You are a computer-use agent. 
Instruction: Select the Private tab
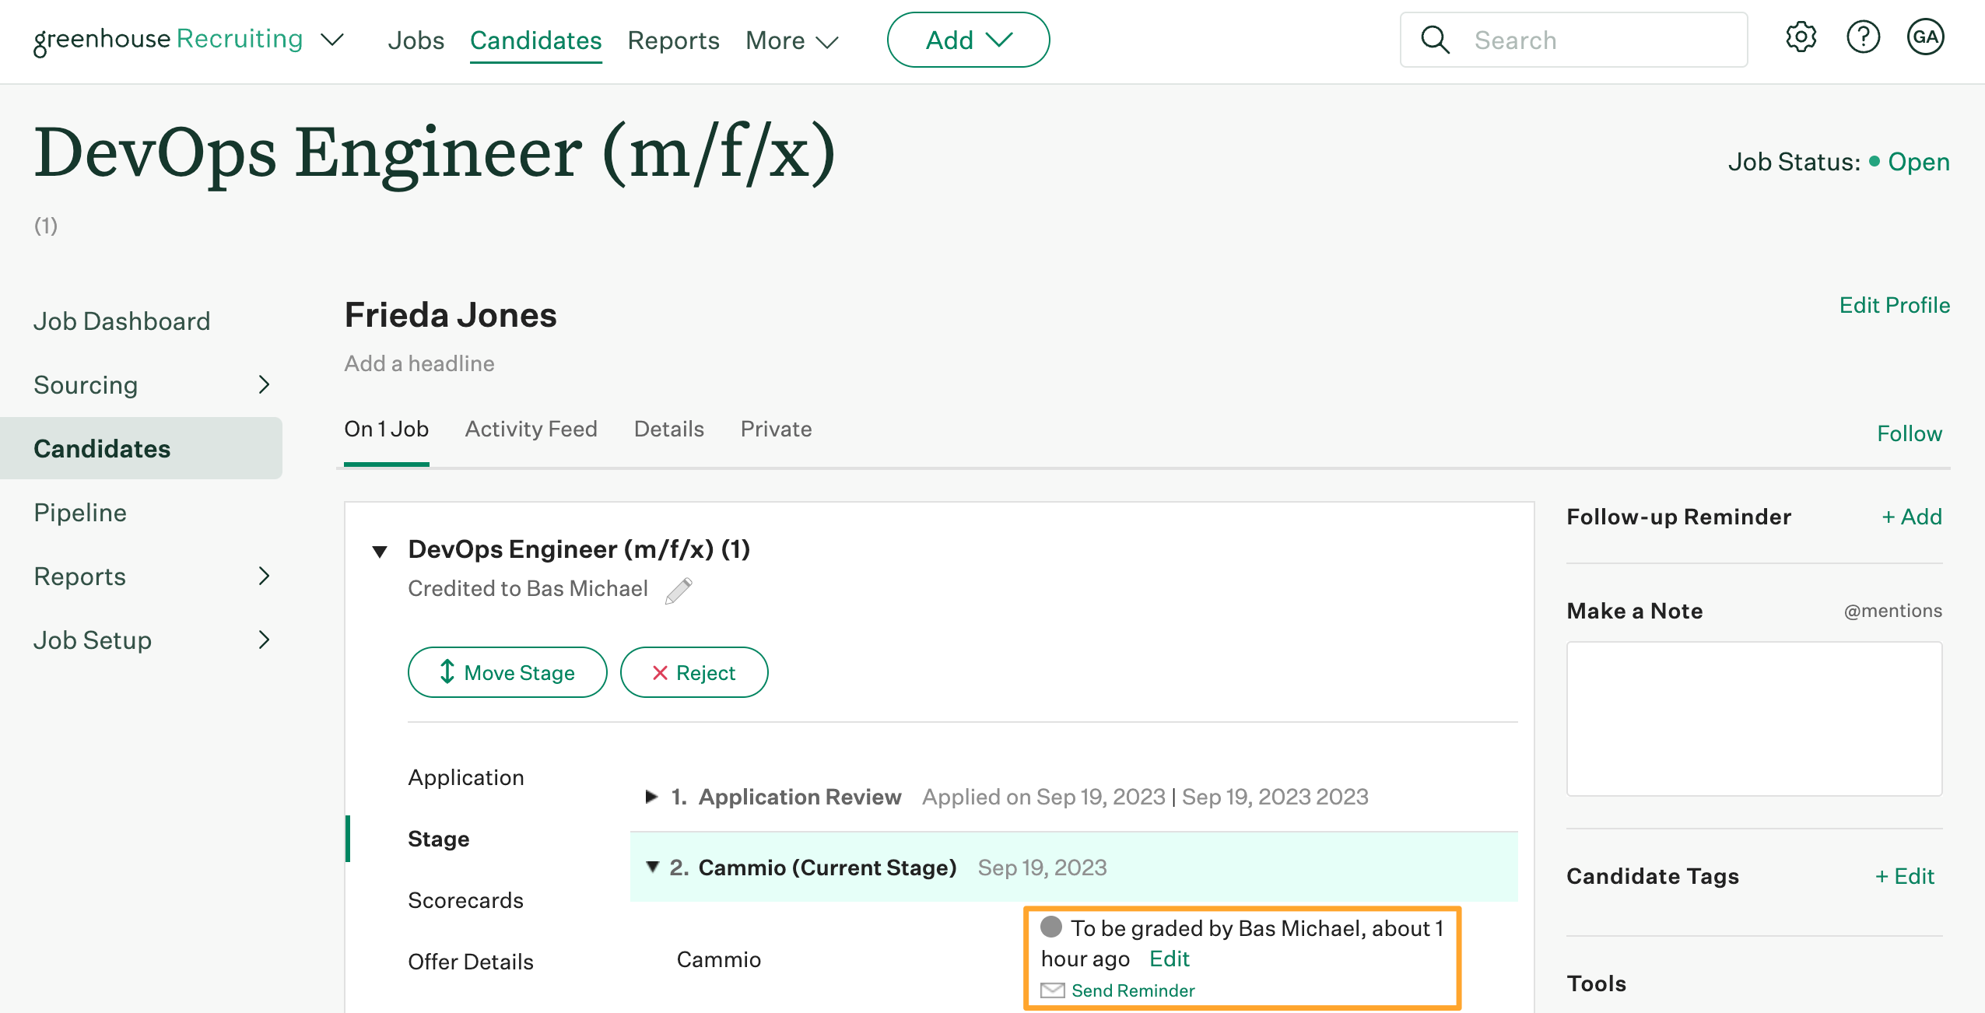click(775, 429)
